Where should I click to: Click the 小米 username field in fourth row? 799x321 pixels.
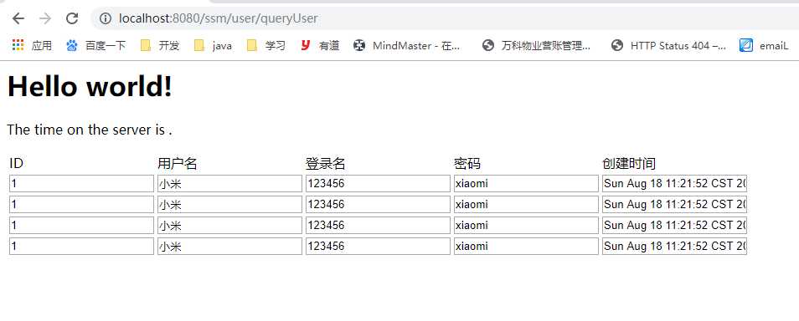click(229, 247)
